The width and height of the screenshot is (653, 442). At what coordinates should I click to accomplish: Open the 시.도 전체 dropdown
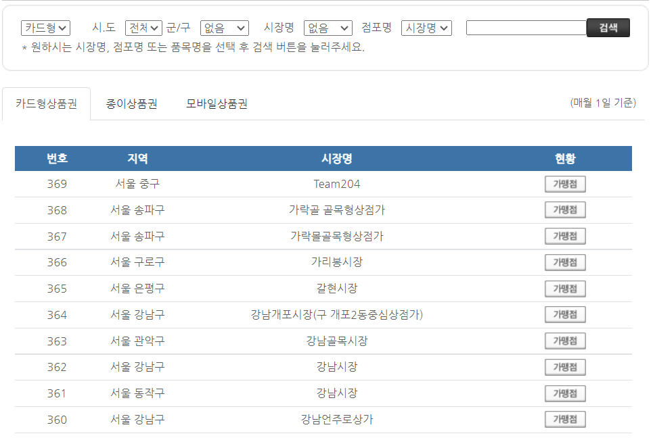coord(143,28)
